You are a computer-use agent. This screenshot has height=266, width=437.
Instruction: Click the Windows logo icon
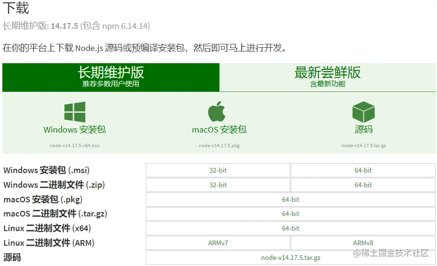(x=75, y=112)
